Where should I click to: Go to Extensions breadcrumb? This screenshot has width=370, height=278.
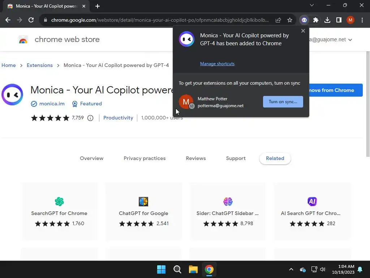point(40,65)
